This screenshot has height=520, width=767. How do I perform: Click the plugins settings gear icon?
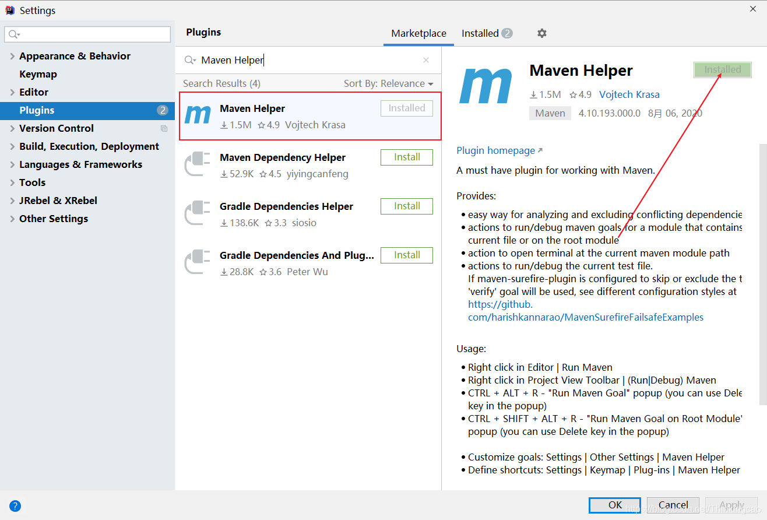[x=542, y=33]
